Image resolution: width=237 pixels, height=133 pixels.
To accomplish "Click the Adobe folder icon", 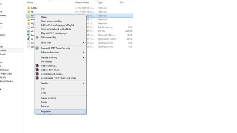I will tap(29, 8).
